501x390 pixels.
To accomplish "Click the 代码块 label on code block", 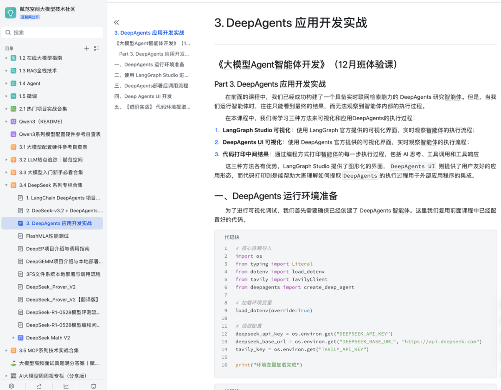I will 232,237.
